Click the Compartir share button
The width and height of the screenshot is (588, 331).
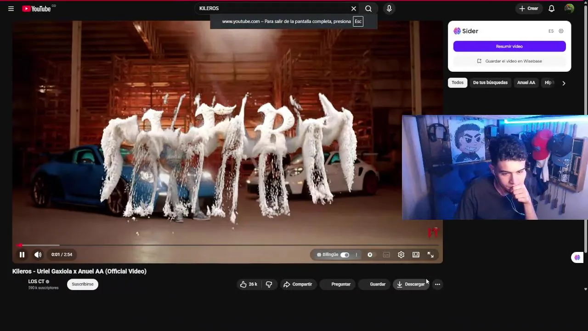(x=298, y=284)
